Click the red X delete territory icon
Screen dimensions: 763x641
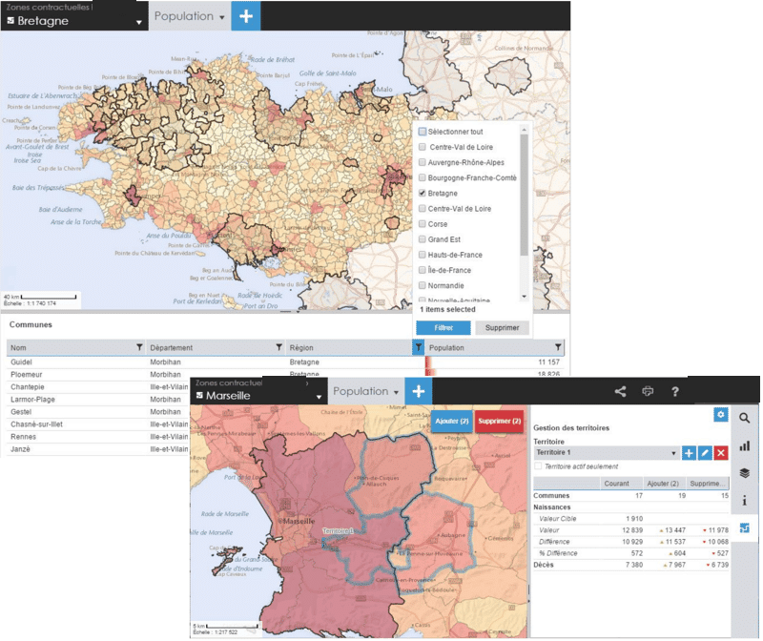(721, 452)
